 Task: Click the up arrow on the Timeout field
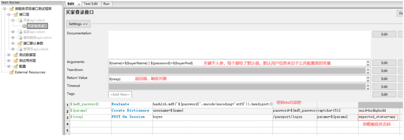(x=368, y=85)
